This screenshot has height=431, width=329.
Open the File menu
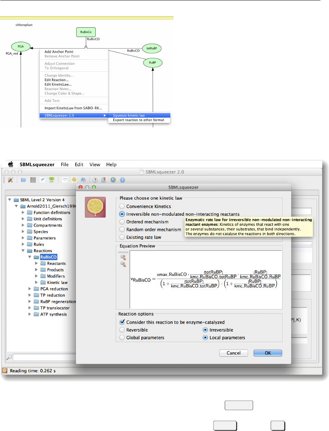click(x=65, y=164)
